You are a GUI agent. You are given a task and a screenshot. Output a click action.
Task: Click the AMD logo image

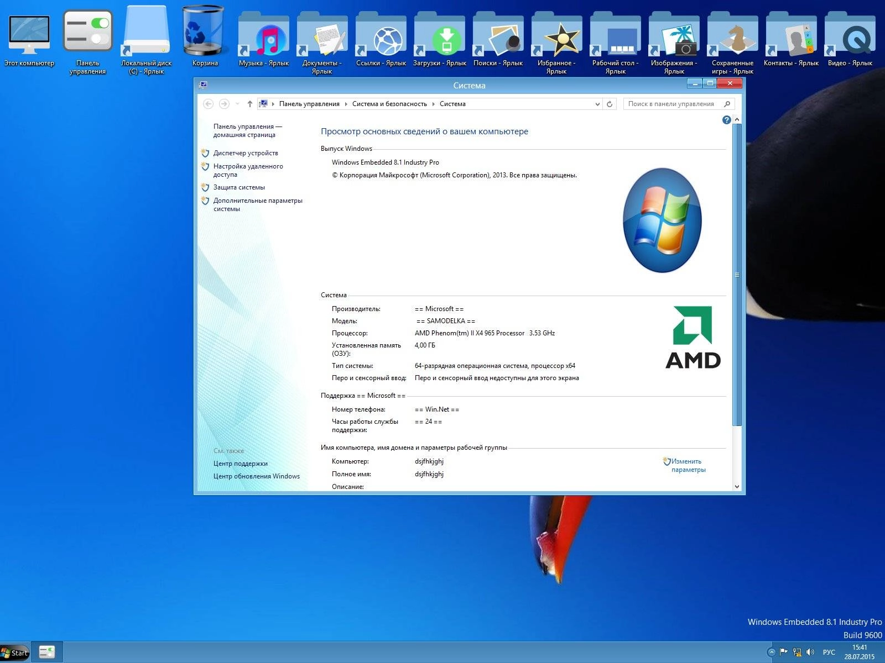tap(693, 337)
